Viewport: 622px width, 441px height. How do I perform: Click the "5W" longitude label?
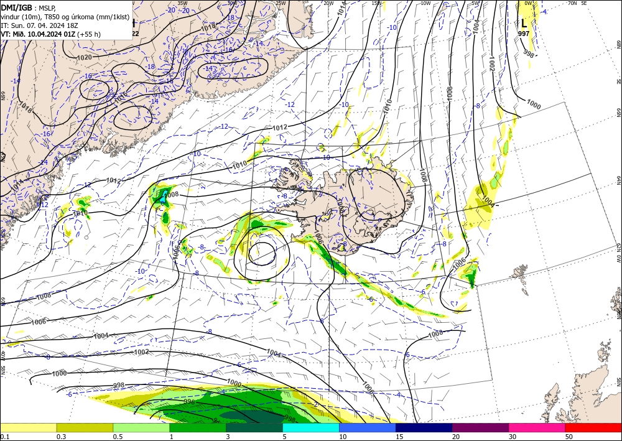(476, 2)
